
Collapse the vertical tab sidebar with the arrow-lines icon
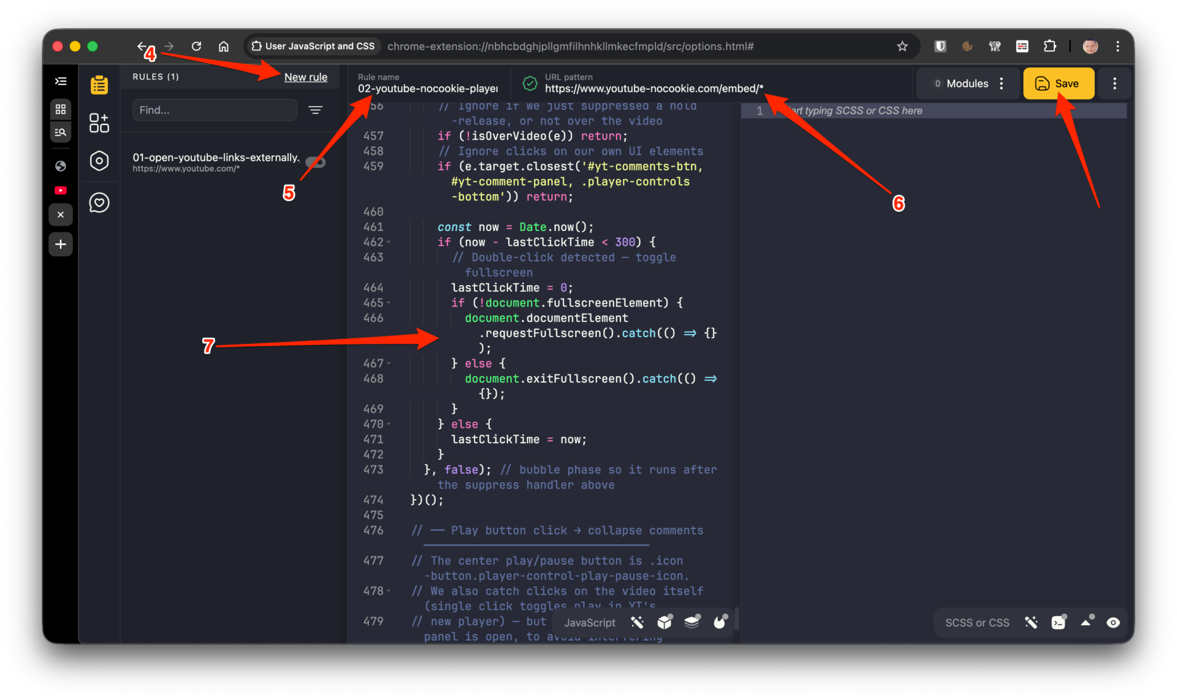(x=61, y=81)
